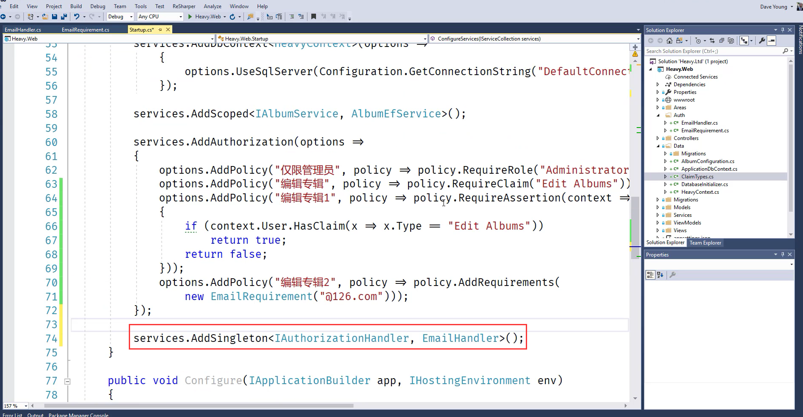Click the Home icon in Solution Explorer
803x417 pixels.
(x=670, y=41)
